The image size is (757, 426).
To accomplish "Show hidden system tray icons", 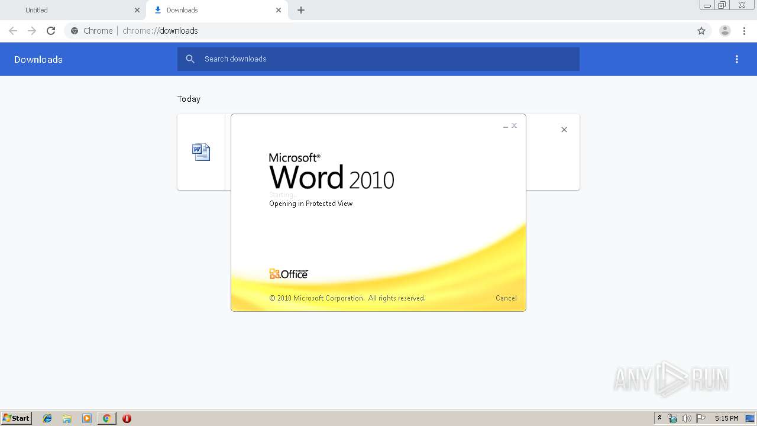I will tap(660, 418).
